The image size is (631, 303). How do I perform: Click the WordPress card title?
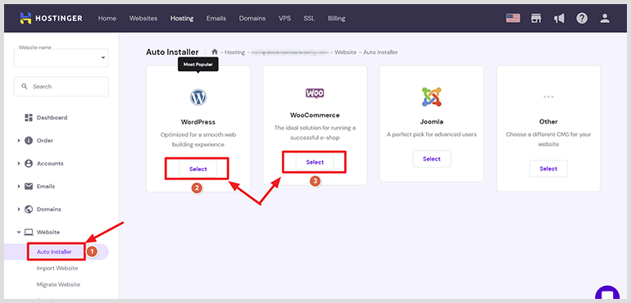198,121
